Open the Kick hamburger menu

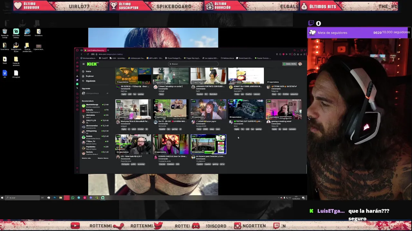click(x=83, y=64)
